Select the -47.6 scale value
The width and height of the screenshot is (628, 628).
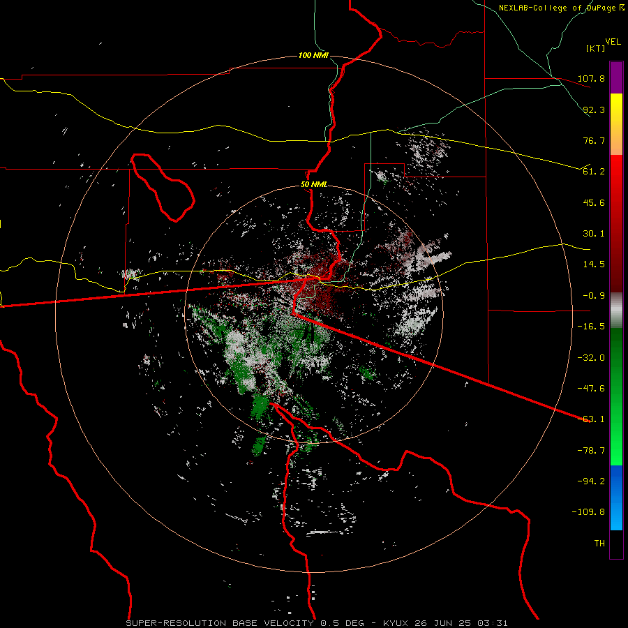tap(591, 389)
